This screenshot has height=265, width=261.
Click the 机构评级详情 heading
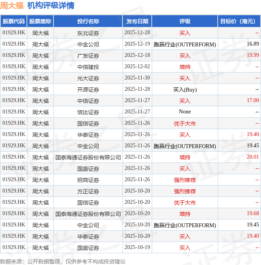tap(51, 5)
